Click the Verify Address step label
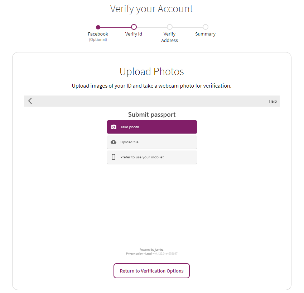 (x=169, y=37)
